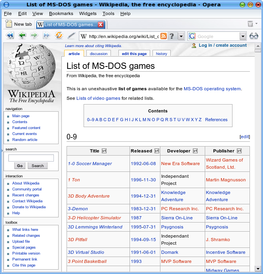The height and width of the screenshot is (274, 263).
Task: Open the Psygnosis developer link
Action: [172, 227]
